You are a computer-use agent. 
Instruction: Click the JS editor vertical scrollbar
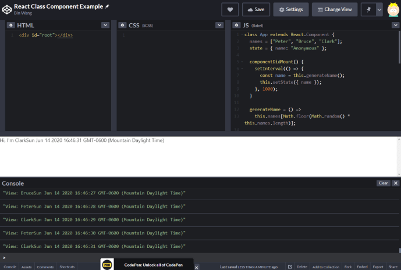tap(399, 47)
